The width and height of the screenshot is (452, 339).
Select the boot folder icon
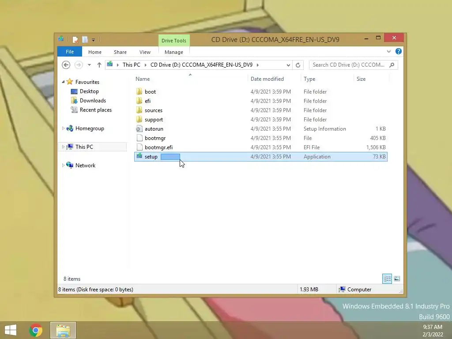tap(139, 92)
